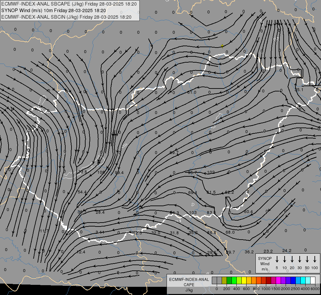This screenshot has height=295, width=321.
Task: Click the 60.4 value on the map
Action: (x=248, y=211)
